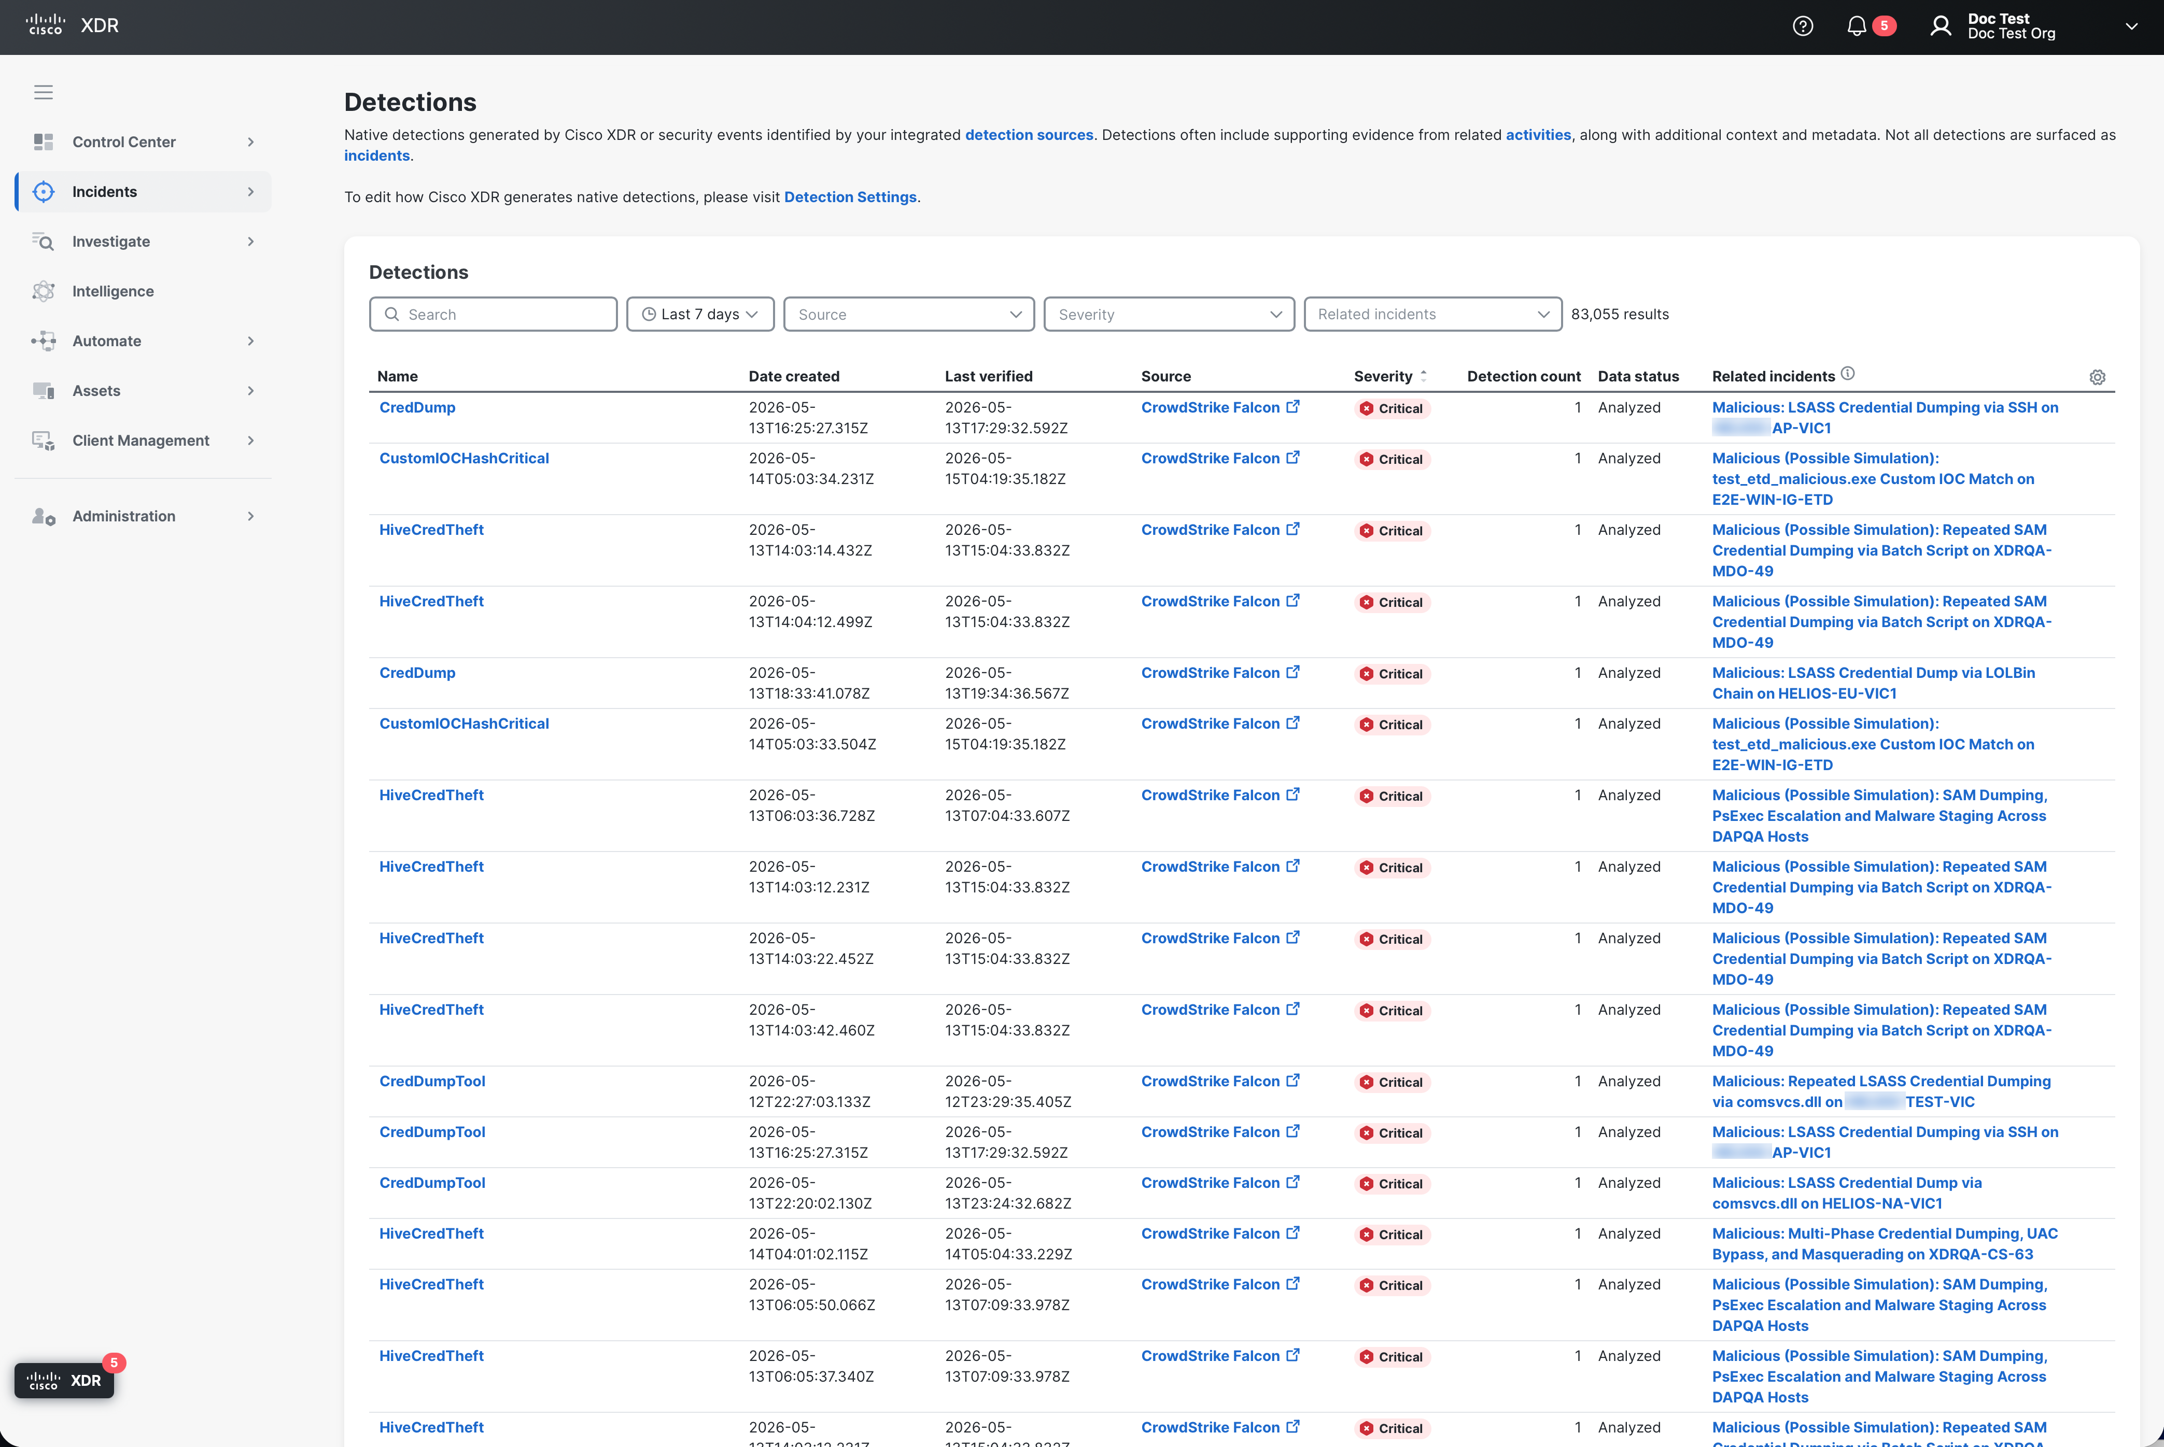Click the user profile avatar icon
Viewport: 2164px width, 1447px height.
[x=1941, y=27]
